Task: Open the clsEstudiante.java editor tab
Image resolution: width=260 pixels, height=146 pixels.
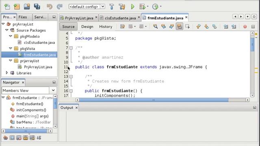Action: coord(120,18)
